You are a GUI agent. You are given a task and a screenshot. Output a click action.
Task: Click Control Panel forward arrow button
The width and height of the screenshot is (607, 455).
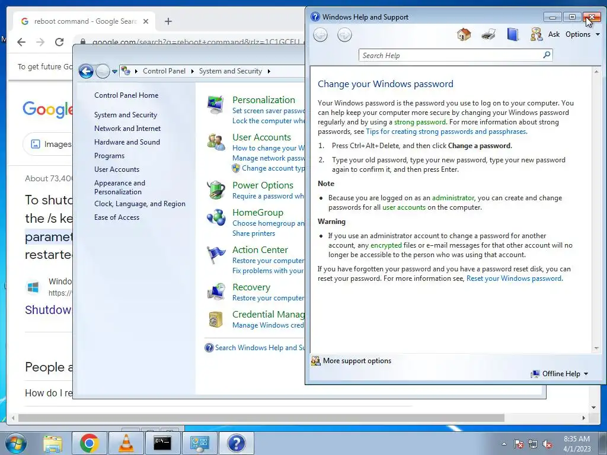pyautogui.click(x=103, y=71)
